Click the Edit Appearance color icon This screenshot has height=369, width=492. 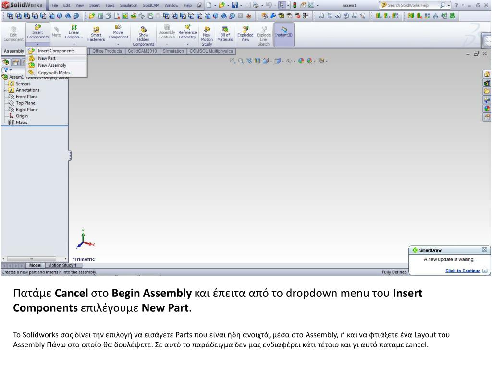[x=301, y=61]
